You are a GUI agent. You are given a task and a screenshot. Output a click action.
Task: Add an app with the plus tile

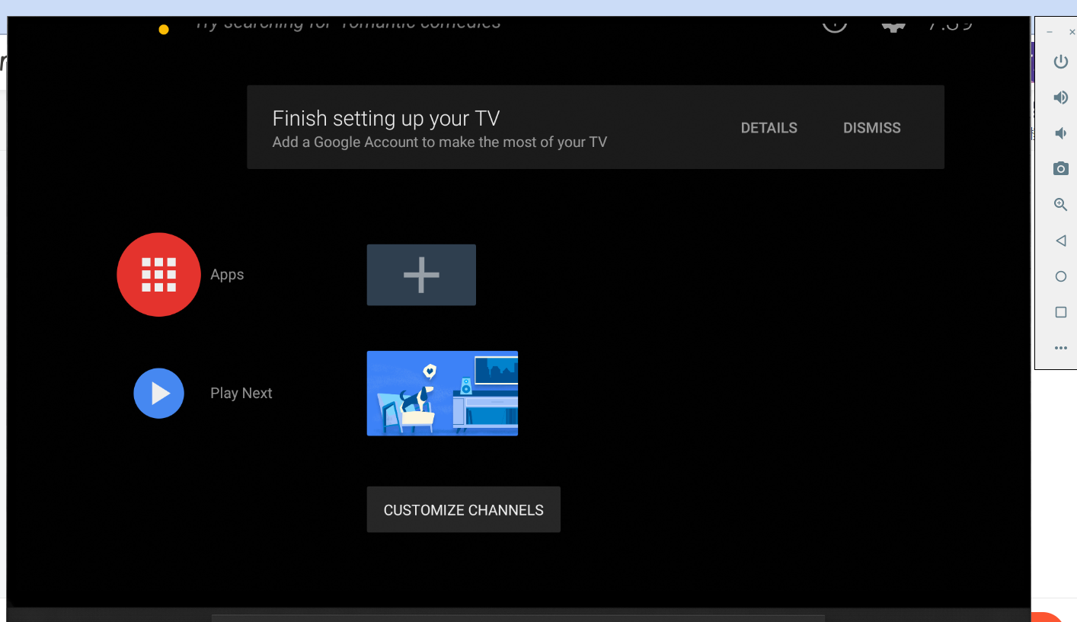[x=421, y=275]
